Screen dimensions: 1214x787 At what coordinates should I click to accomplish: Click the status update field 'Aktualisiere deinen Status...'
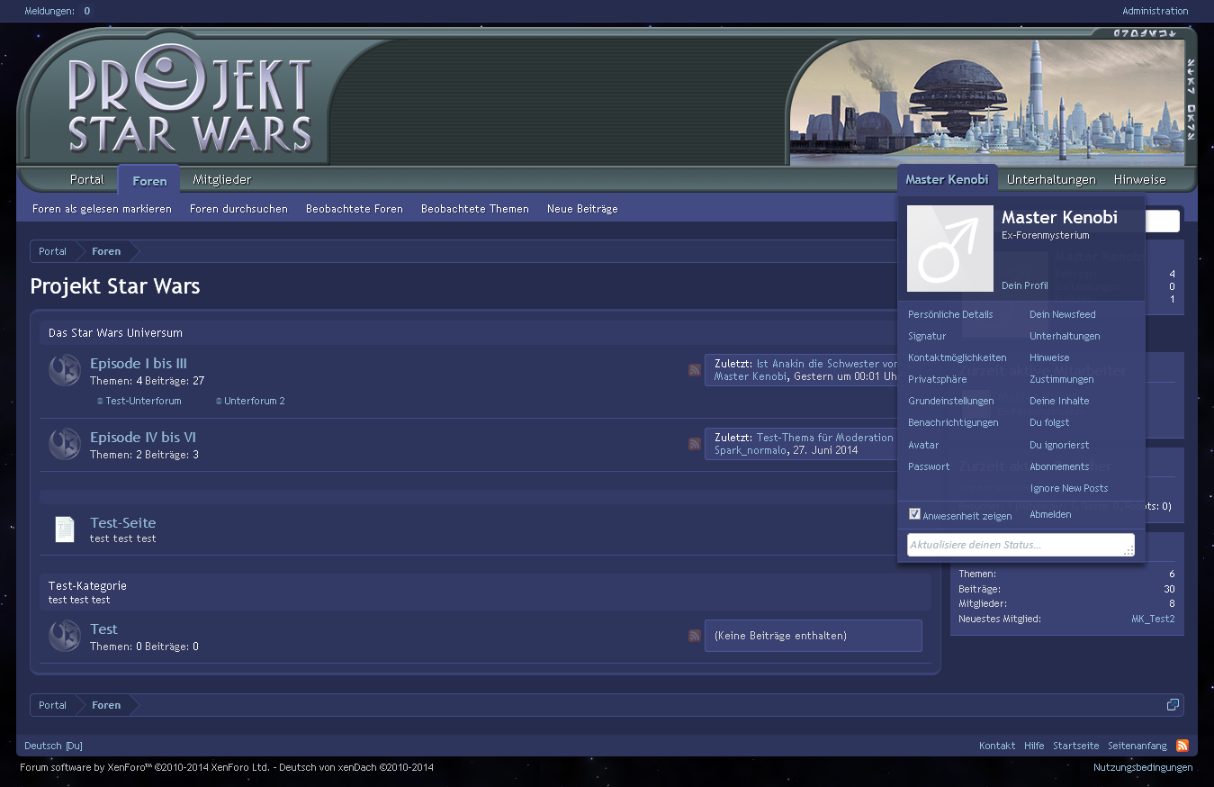click(x=1021, y=545)
